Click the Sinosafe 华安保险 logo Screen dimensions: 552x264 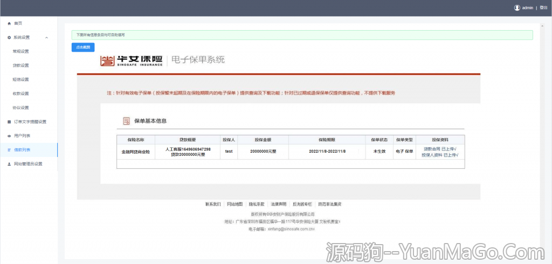pos(132,60)
